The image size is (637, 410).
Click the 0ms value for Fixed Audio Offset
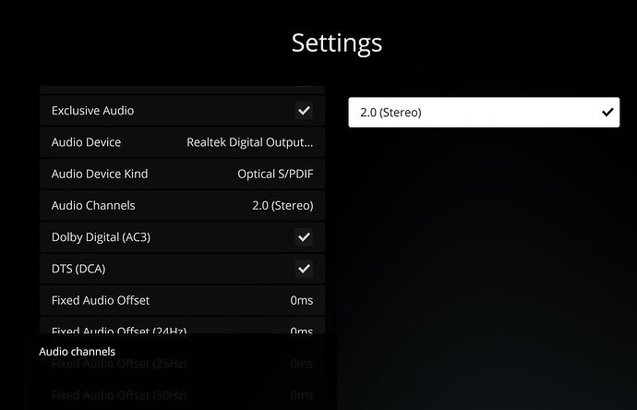click(x=302, y=300)
